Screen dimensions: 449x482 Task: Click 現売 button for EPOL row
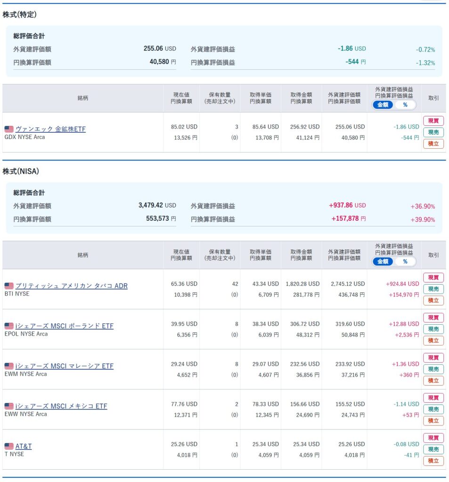(x=433, y=329)
